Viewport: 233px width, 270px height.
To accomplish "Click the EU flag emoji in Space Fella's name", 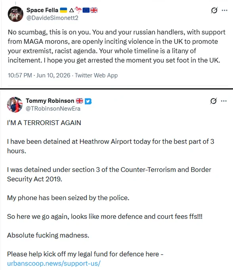I will point(86,10).
